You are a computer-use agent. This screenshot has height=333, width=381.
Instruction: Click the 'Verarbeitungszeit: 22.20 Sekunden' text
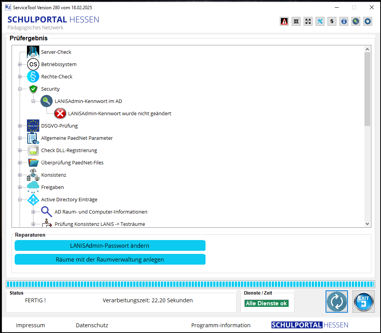[x=147, y=300]
